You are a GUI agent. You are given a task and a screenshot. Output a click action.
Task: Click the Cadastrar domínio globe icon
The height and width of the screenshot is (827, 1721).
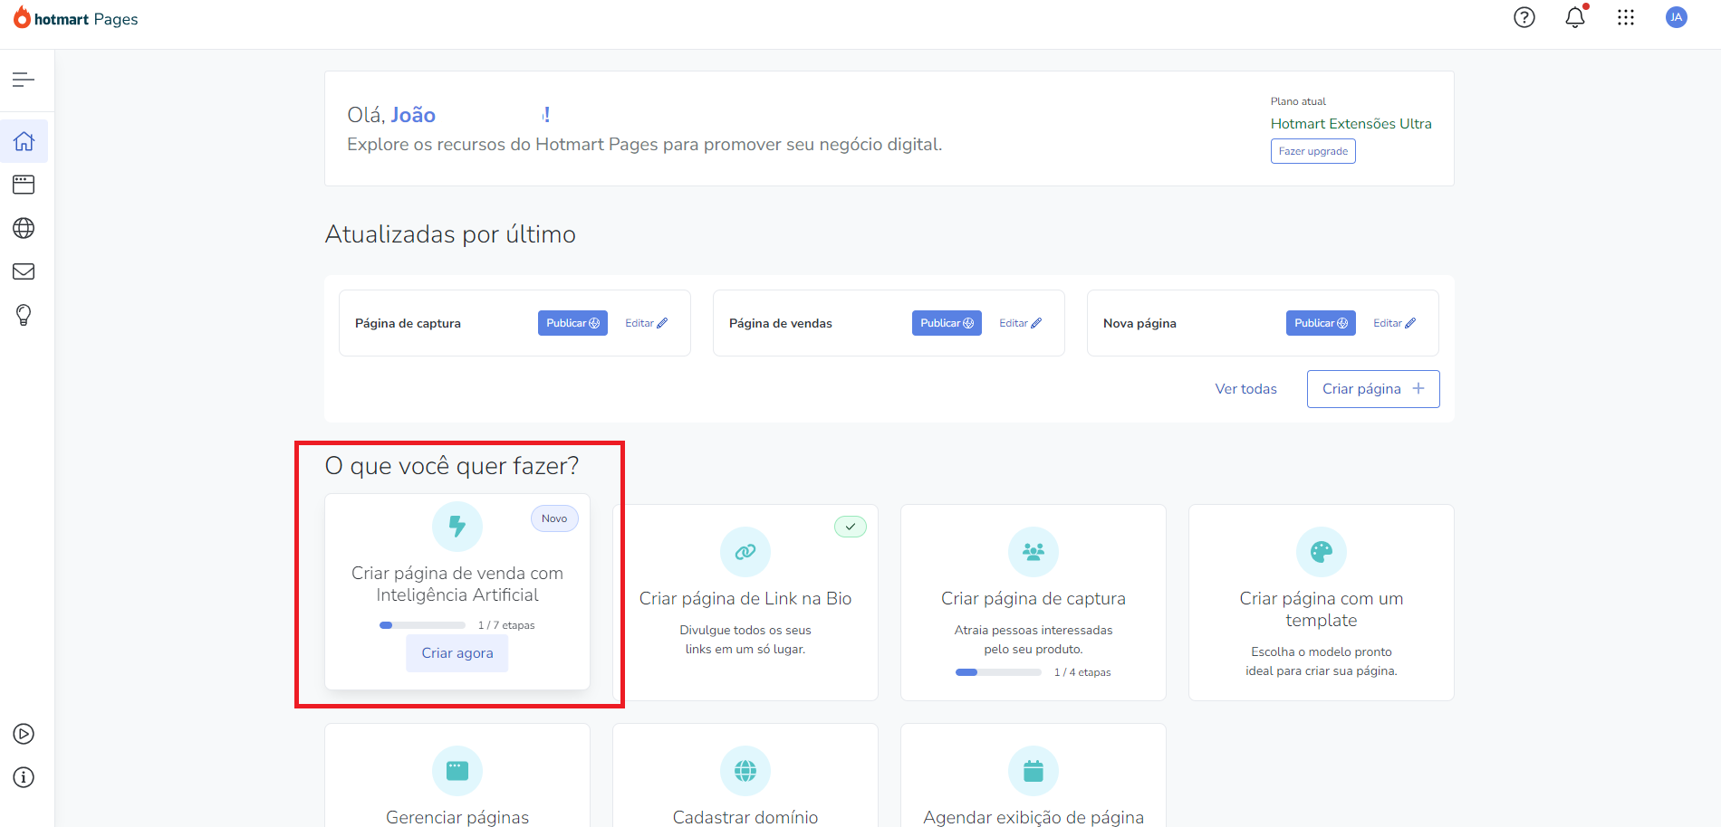pos(745,771)
